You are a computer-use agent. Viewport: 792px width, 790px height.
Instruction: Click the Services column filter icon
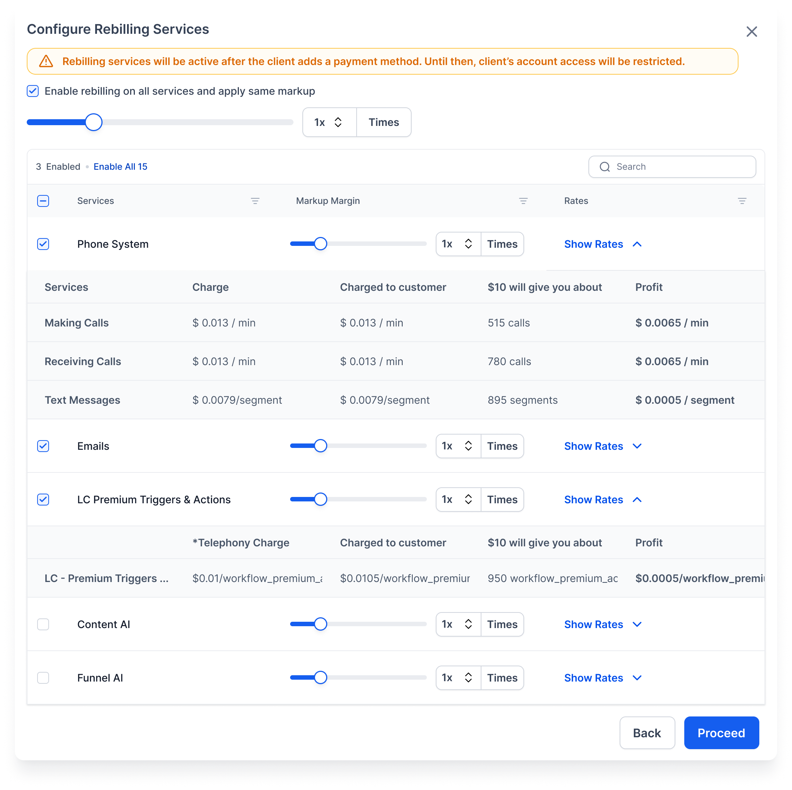point(255,201)
